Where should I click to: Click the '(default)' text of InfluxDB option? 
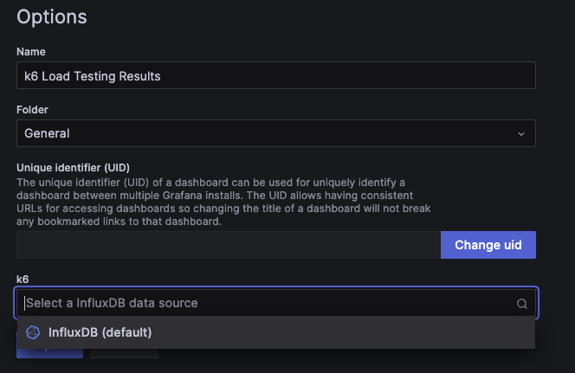pos(126,332)
